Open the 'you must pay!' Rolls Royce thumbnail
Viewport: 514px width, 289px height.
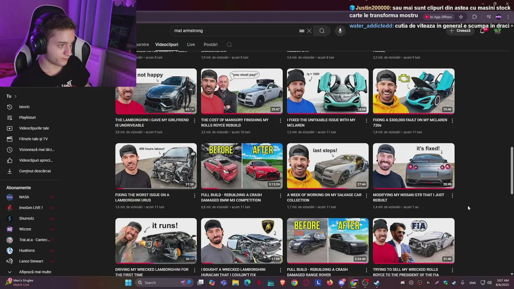point(242,91)
